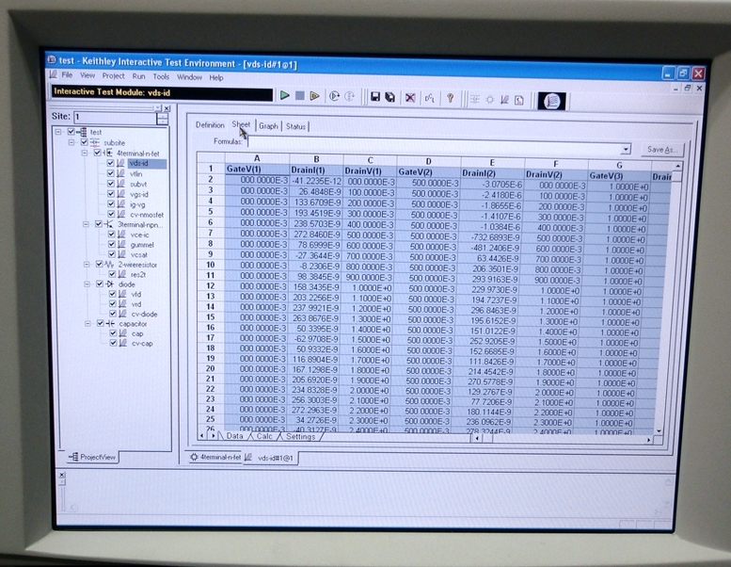
Task: Toggle the vds-id test checkbox
Action: pos(110,163)
